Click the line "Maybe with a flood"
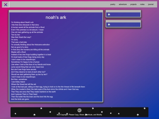This screenshot has width=159, height=119. click(18, 52)
